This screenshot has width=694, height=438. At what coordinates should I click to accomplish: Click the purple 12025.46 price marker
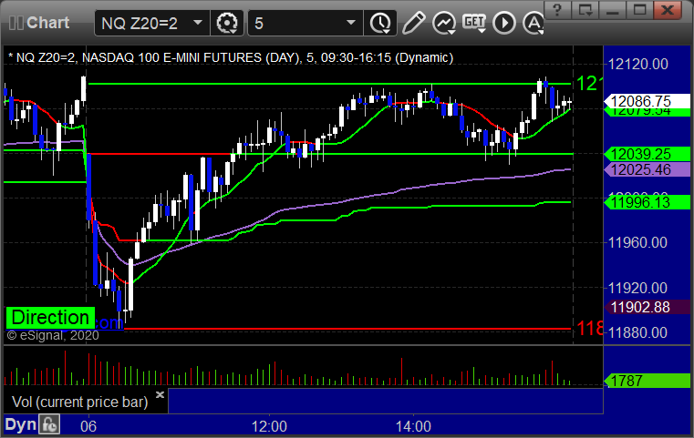[647, 169]
